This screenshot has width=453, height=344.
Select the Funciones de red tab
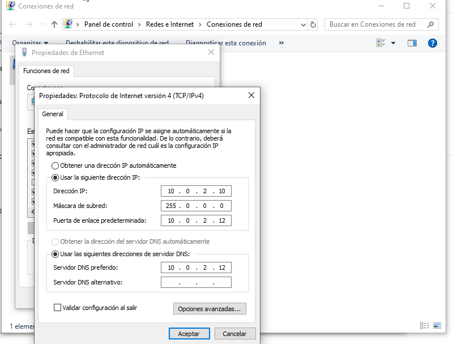(x=46, y=71)
